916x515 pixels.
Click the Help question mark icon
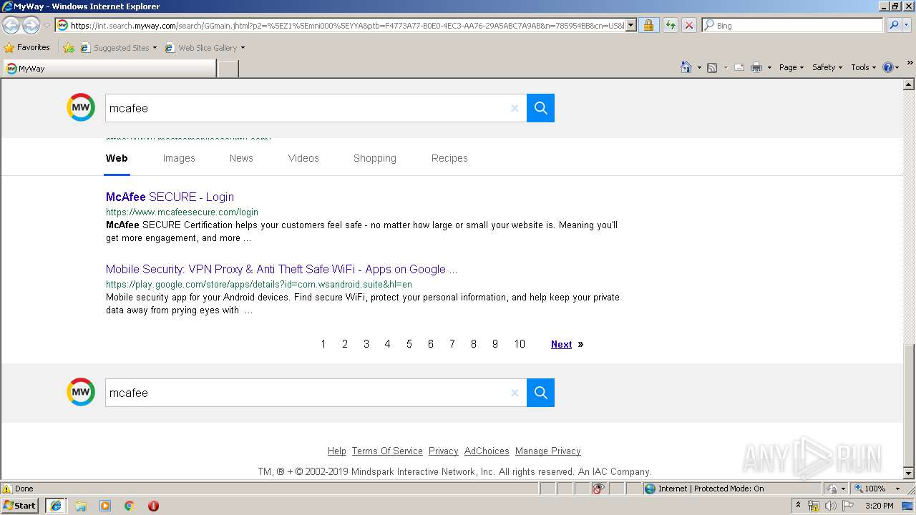tap(888, 67)
